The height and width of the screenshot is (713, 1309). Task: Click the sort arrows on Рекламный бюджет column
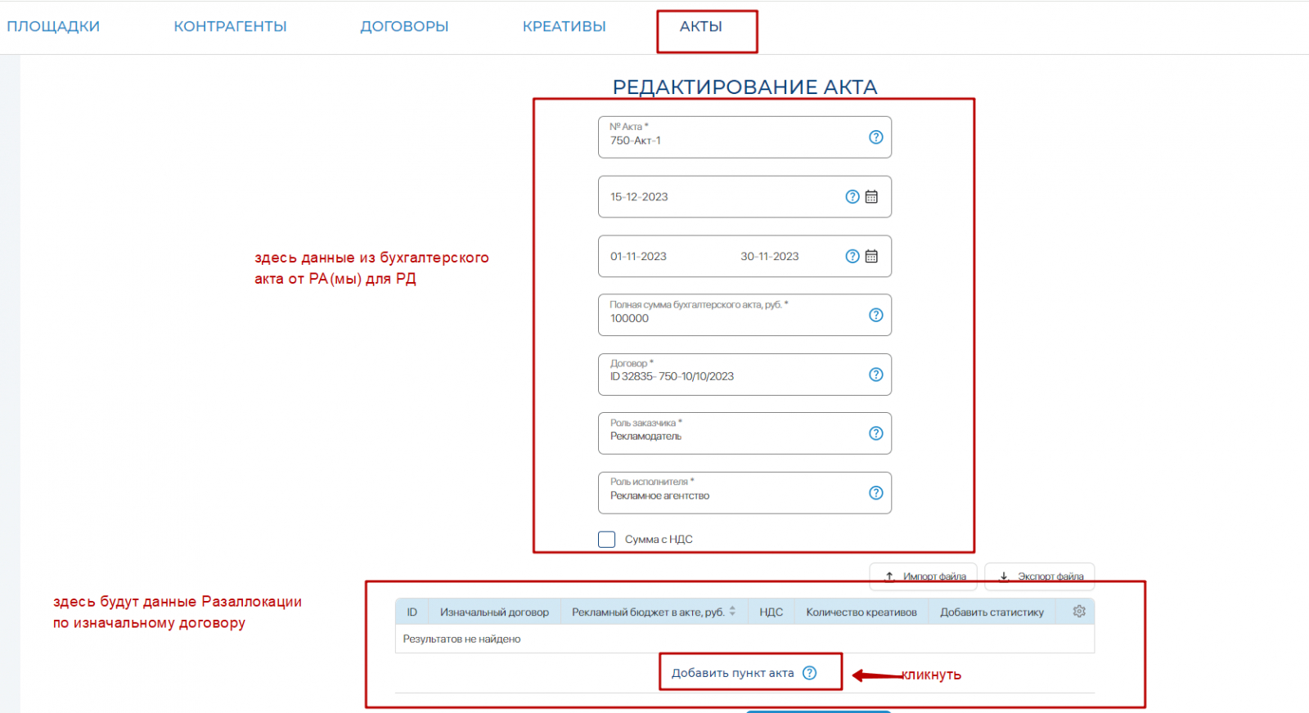click(732, 612)
